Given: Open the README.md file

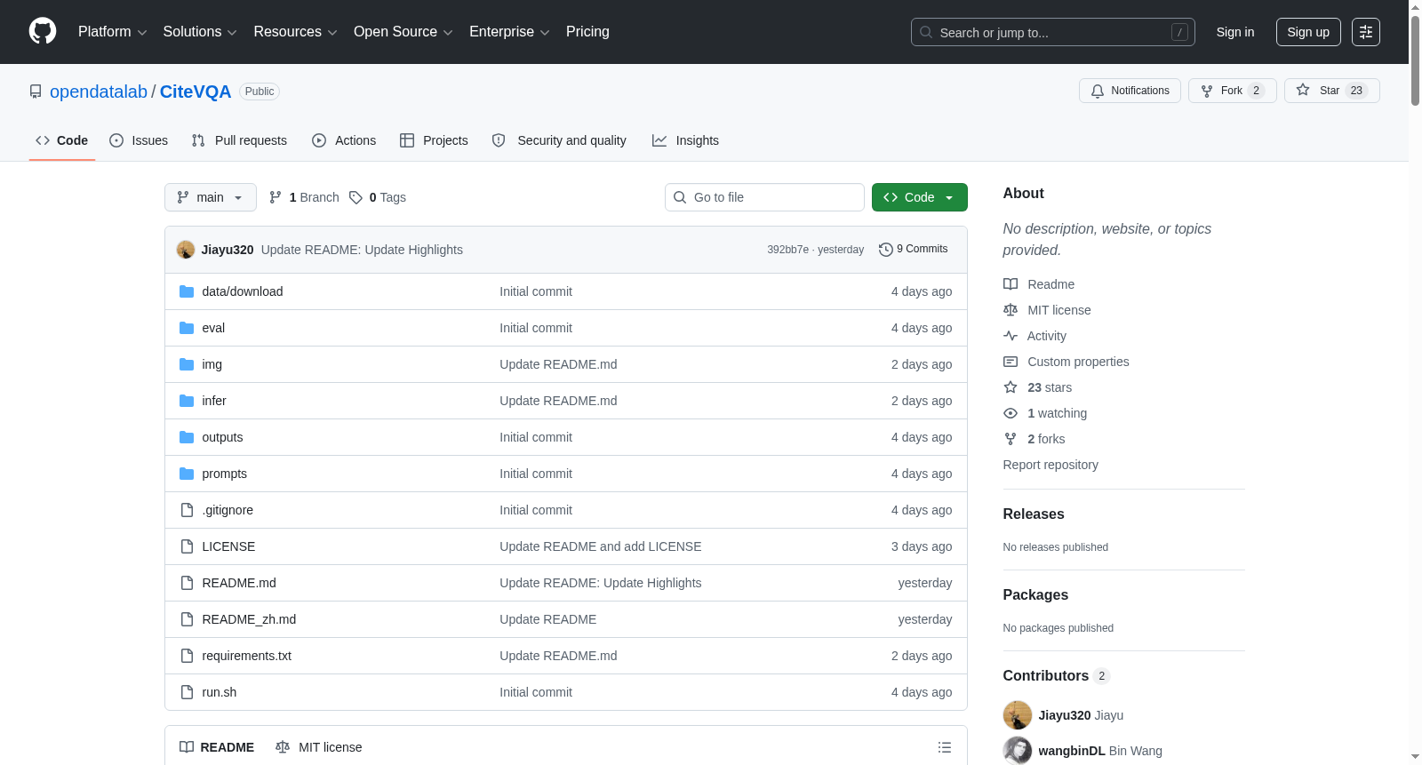Looking at the screenshot, I should click(x=239, y=583).
